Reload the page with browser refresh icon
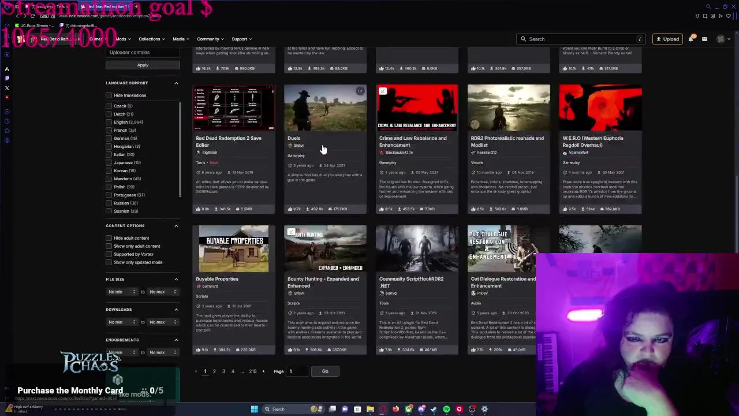The height and width of the screenshot is (416, 739). point(32,16)
